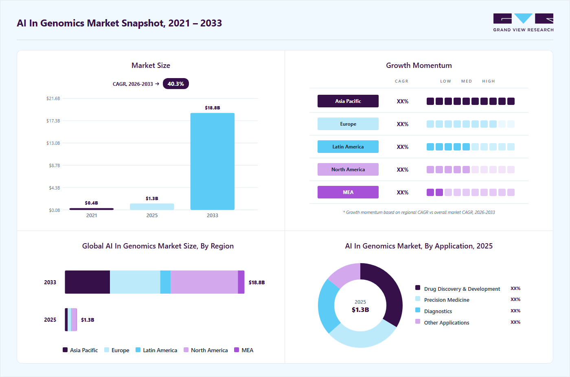The width and height of the screenshot is (570, 377).
Task: Select the 2025 market size bar
Action: coord(152,207)
